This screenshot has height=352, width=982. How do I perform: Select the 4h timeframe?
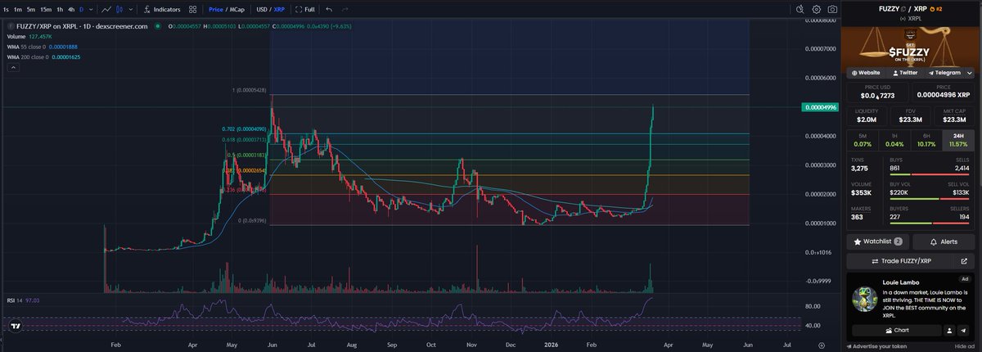coord(71,9)
